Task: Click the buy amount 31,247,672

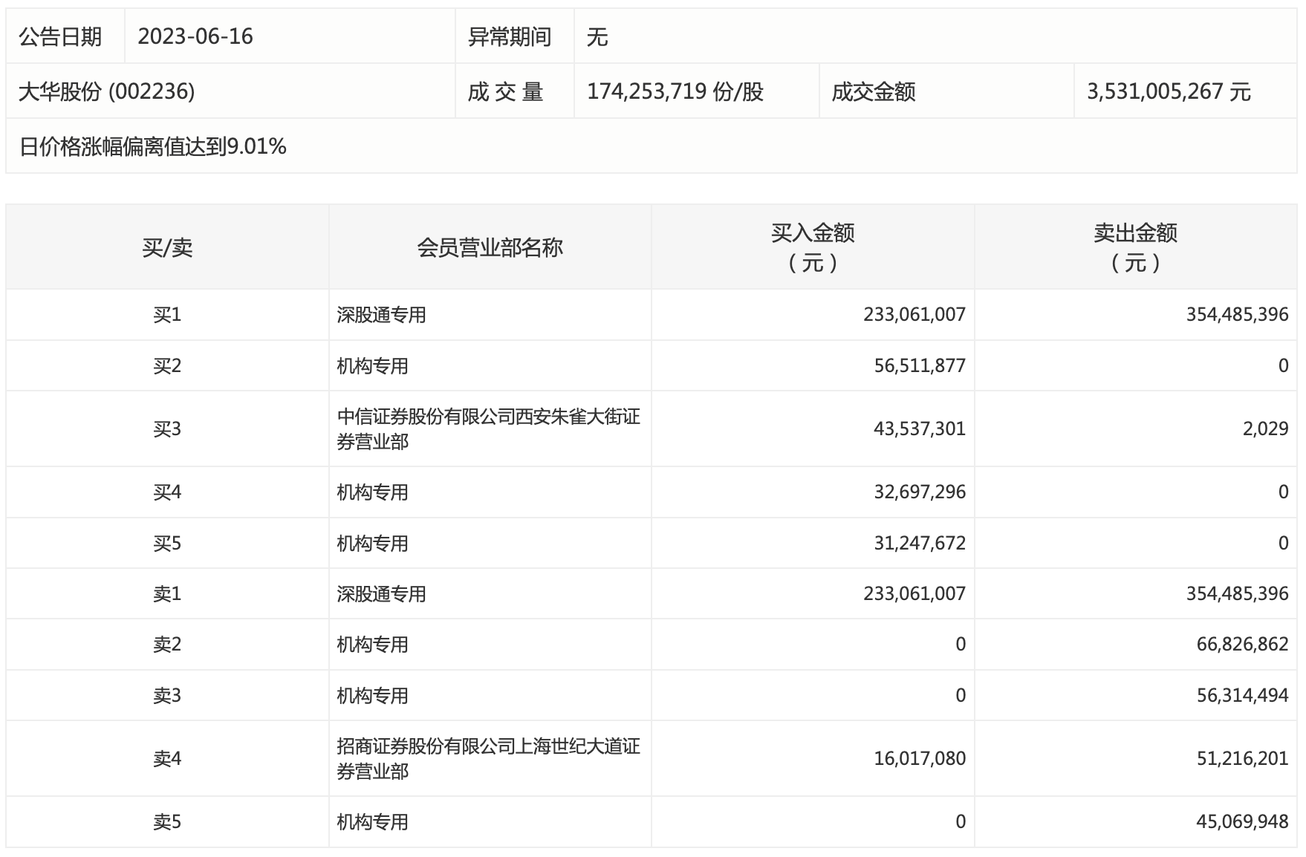Action: click(920, 544)
